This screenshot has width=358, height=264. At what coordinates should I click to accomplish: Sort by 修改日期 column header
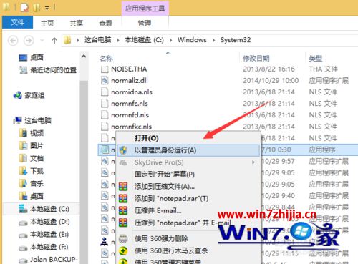(256, 58)
